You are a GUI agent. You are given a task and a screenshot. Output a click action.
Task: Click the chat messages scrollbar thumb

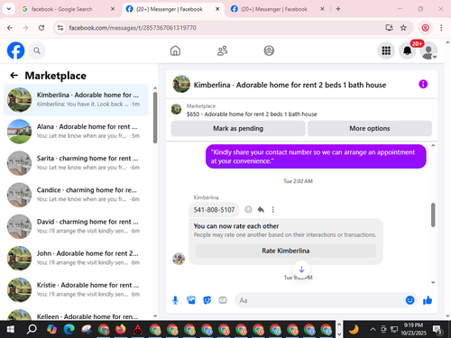pyautogui.click(x=433, y=215)
